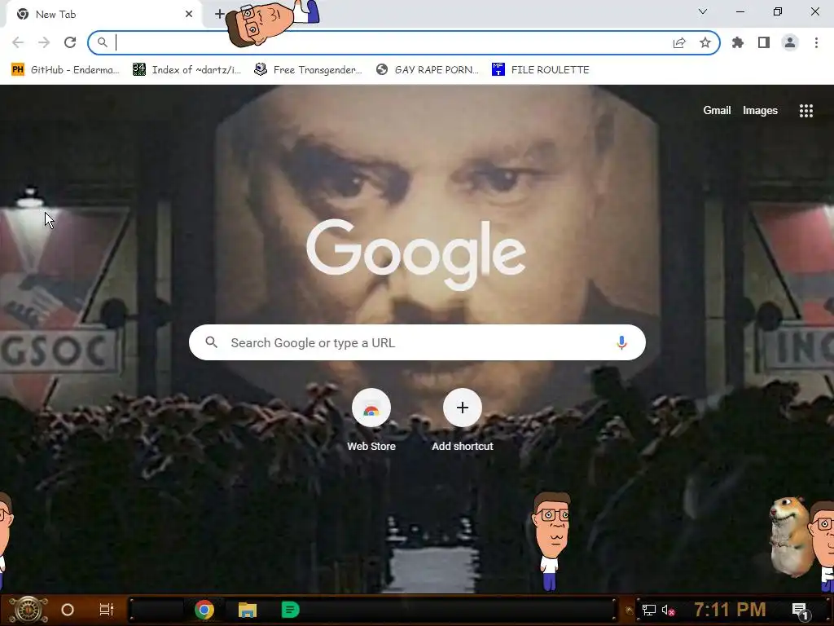Share this page via the share icon
The width and height of the screenshot is (834, 626).
[x=679, y=42]
